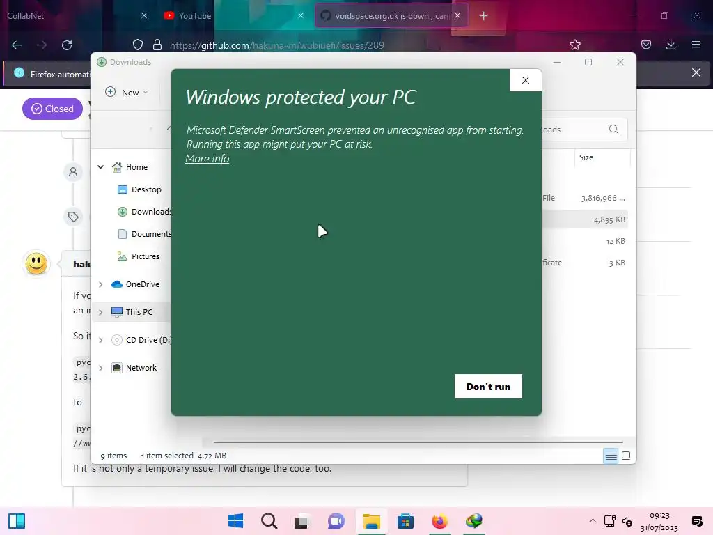Dismiss the Firefox notification bar
Viewport: 713px width, 535px height.
(x=696, y=72)
